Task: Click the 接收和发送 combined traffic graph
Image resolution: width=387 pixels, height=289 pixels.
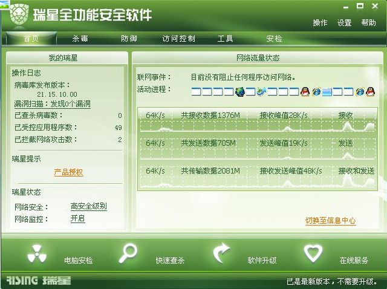Action: [x=258, y=176]
